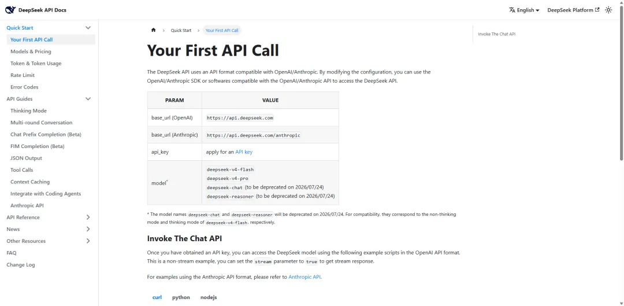Screen dimensions: 624x306
Task: Click the deepseek-reasoner model name in table
Action: 230,196
